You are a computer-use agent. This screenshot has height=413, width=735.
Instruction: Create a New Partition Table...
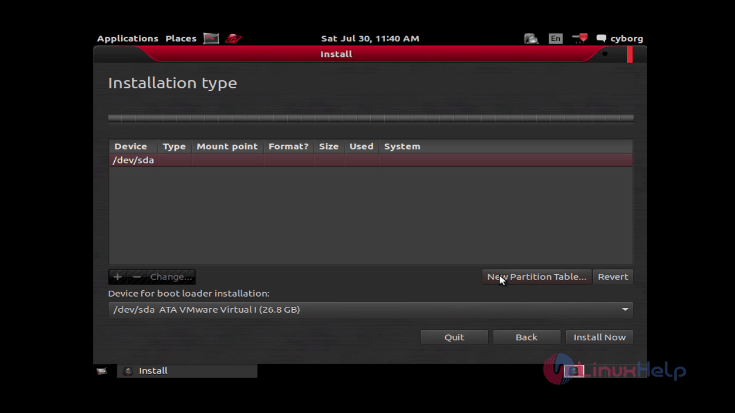coord(536,276)
